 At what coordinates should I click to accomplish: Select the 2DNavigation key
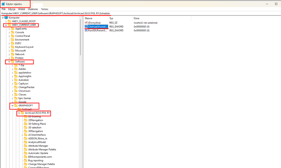pyautogui.click(x=35, y=120)
